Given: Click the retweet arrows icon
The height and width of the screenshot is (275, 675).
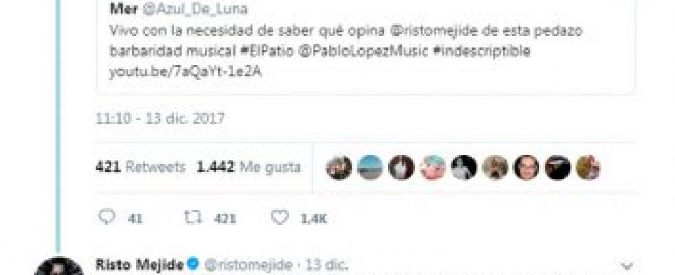Looking at the screenshot, I should 193,218.
